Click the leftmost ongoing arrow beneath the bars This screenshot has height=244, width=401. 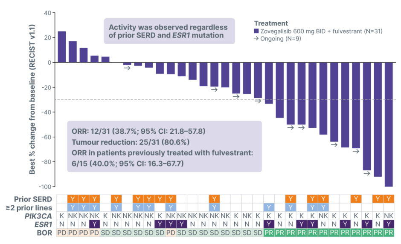click(127, 69)
